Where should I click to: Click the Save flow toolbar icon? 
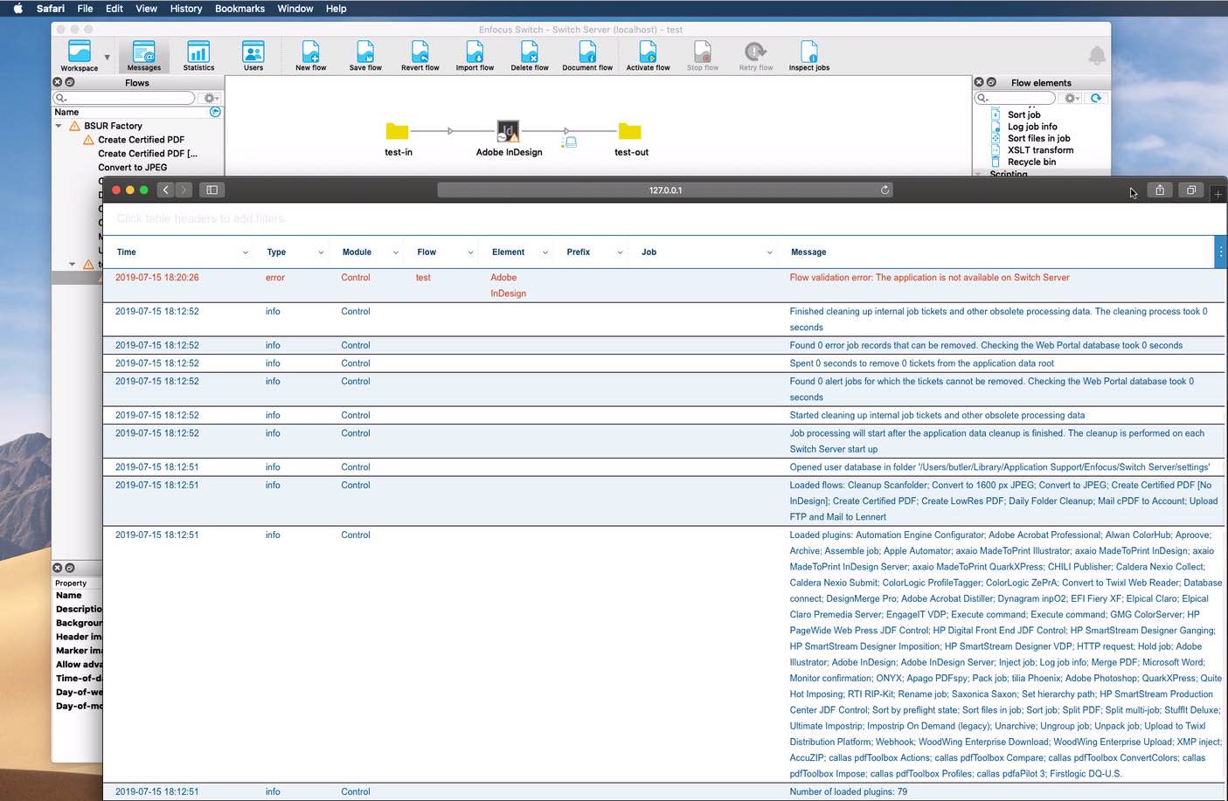click(365, 55)
